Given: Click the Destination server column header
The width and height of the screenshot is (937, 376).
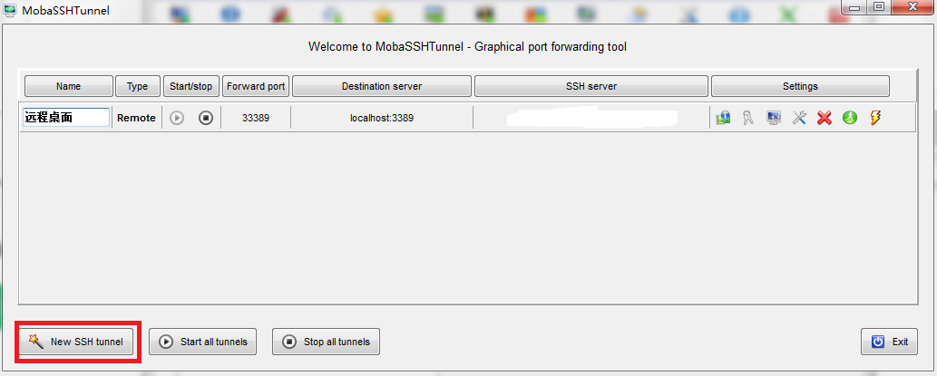Looking at the screenshot, I should [382, 86].
